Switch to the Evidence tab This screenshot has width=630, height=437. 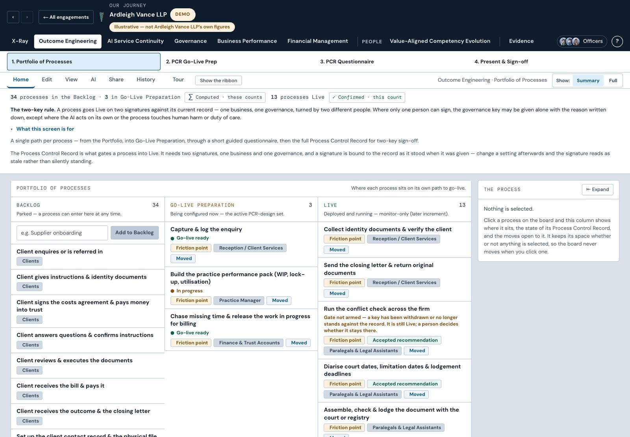[x=521, y=41]
